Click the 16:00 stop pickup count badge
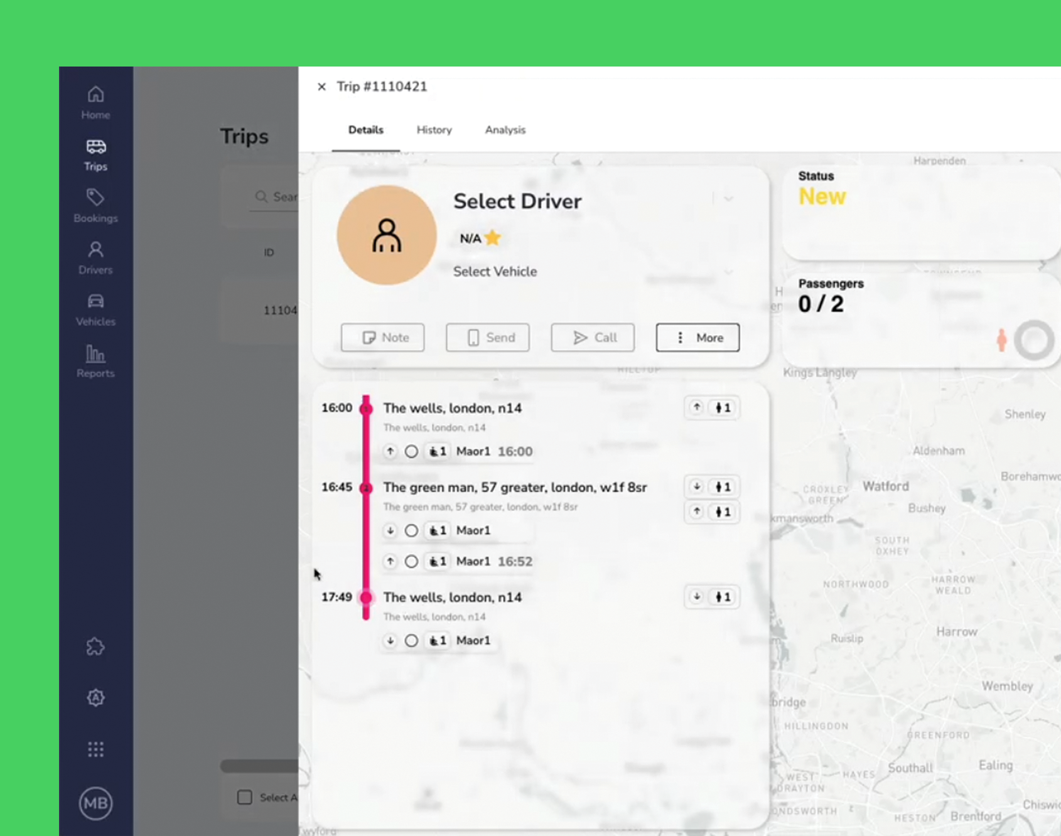The width and height of the screenshot is (1061, 836). pos(711,408)
